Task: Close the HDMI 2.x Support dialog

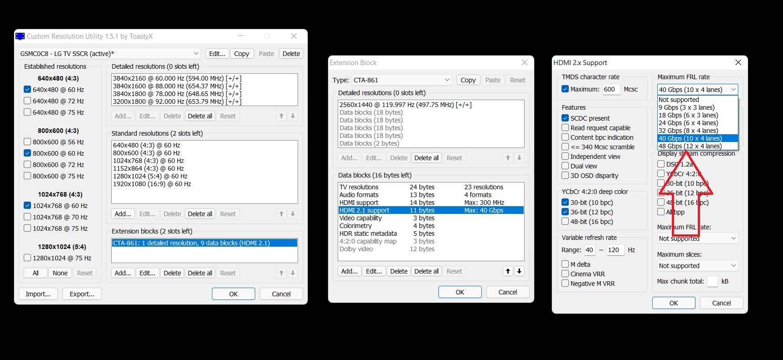Action: pyautogui.click(x=738, y=62)
